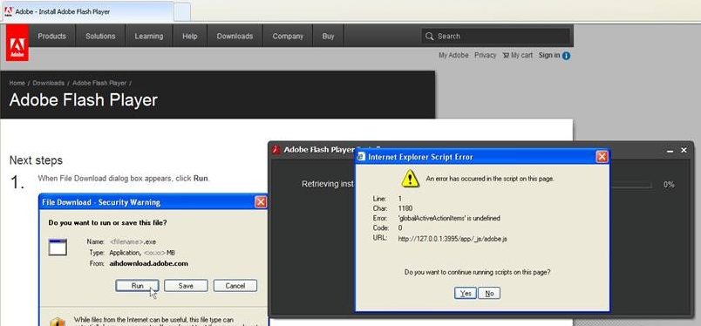The height and width of the screenshot is (326, 701).
Task: Click the Adobe logo in the site header
Action: click(17, 43)
